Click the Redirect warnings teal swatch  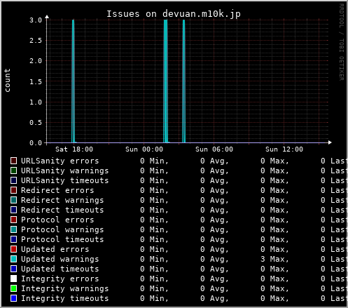[13, 200]
